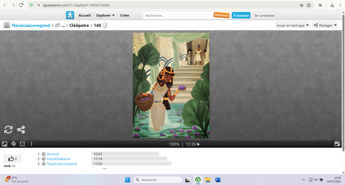
Task: Click the HazelDeMartel 11:19 score bar
Action: coord(129,159)
